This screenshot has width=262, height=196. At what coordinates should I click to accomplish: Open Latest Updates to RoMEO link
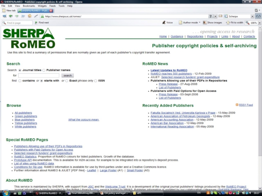[169, 70]
